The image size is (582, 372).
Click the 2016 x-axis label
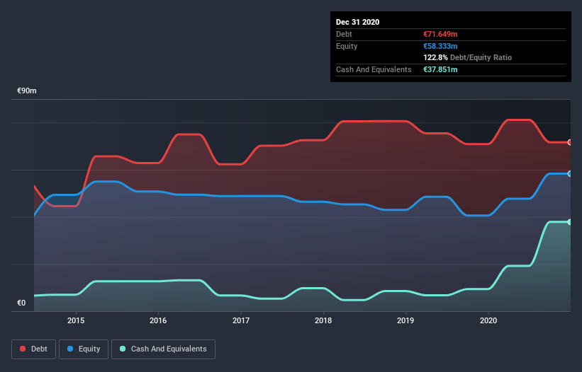tap(158, 320)
